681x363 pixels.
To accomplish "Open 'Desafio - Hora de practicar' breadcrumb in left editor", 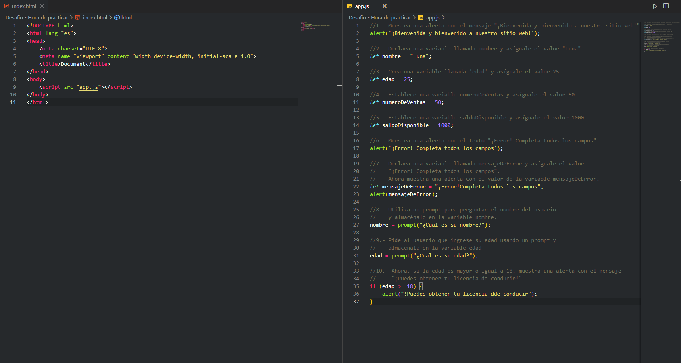I will (x=37, y=17).
